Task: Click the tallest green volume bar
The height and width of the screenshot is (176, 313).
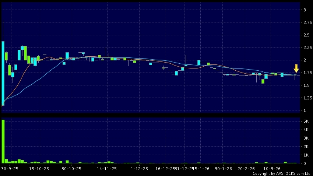Action: coord(3,141)
